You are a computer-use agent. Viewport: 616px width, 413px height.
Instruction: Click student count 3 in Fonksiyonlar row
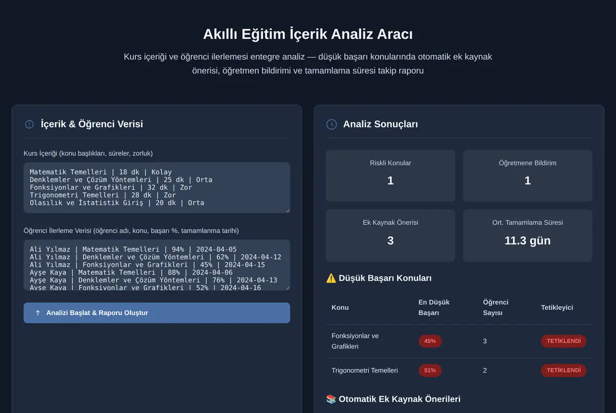pyautogui.click(x=485, y=341)
